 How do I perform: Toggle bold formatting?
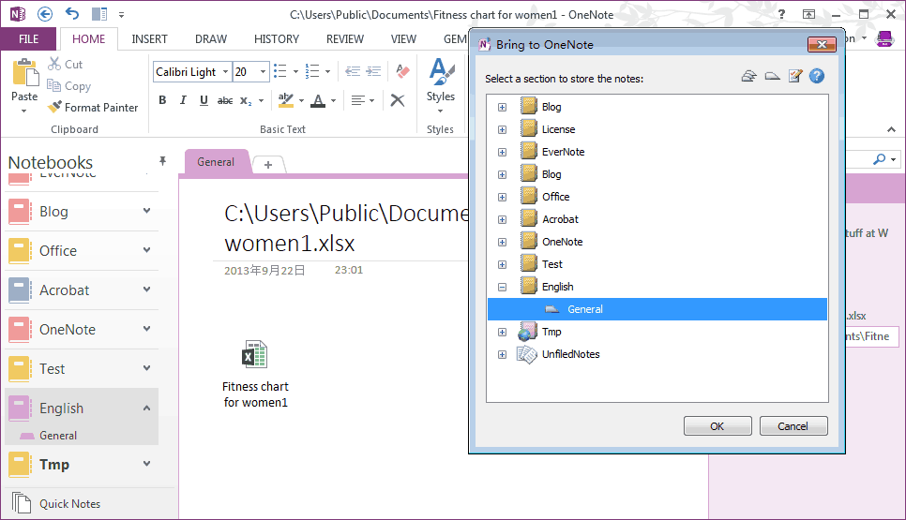[x=162, y=100]
